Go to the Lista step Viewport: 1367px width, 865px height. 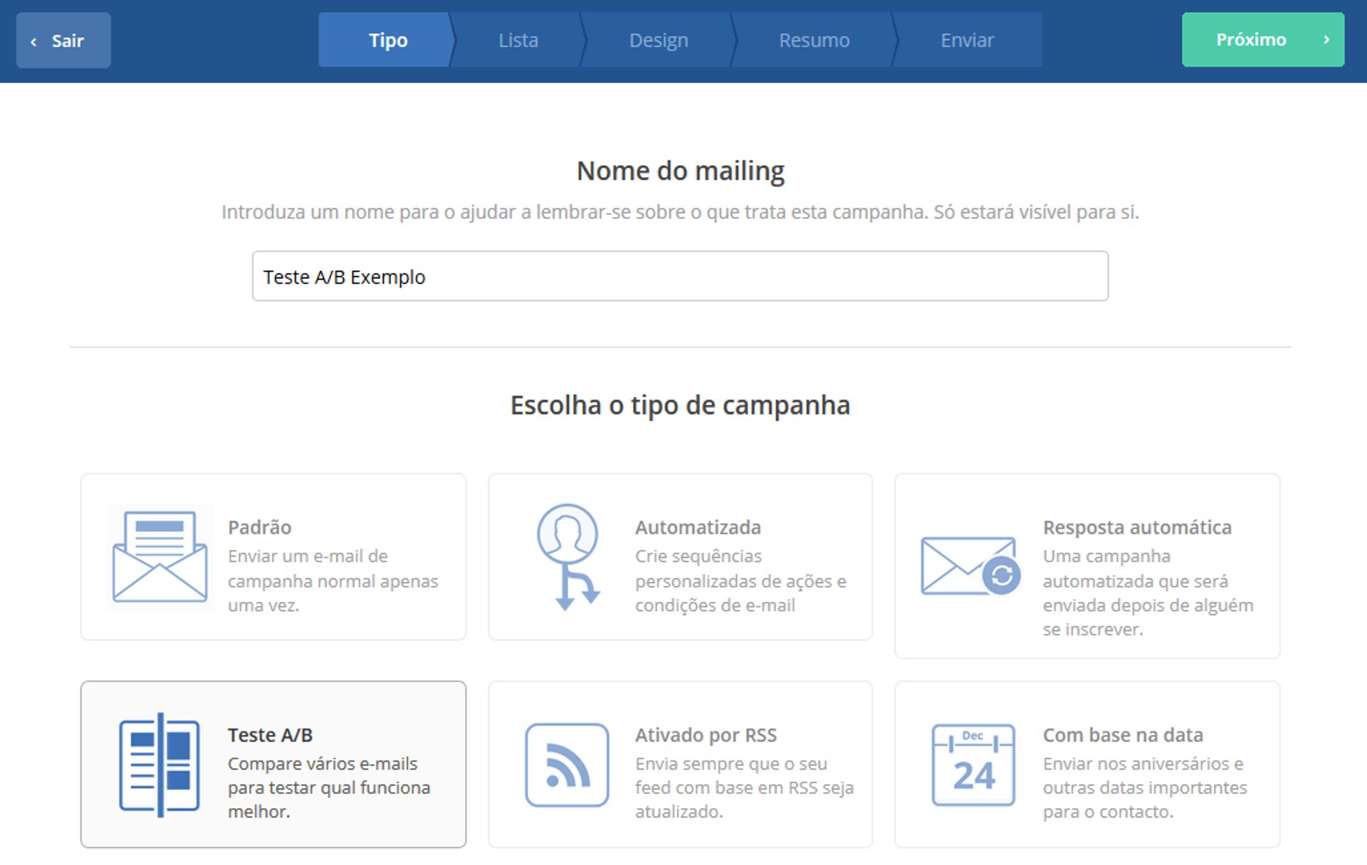(518, 40)
